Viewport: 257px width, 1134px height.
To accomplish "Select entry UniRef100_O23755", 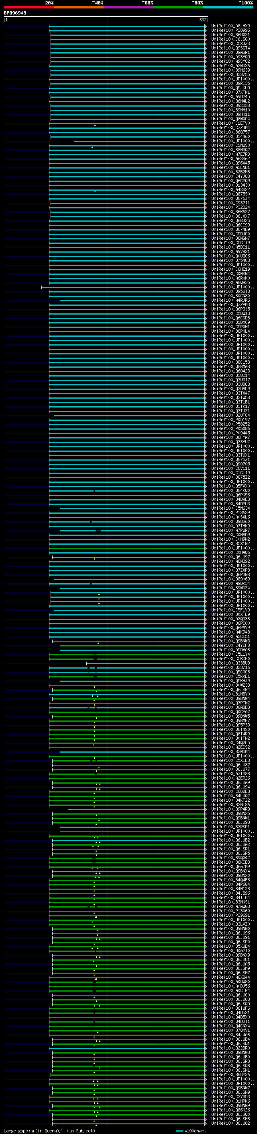I will pyautogui.click(x=230, y=74).
